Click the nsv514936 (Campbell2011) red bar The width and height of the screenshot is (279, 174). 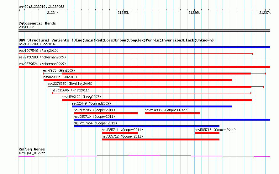[x=172, y=113]
